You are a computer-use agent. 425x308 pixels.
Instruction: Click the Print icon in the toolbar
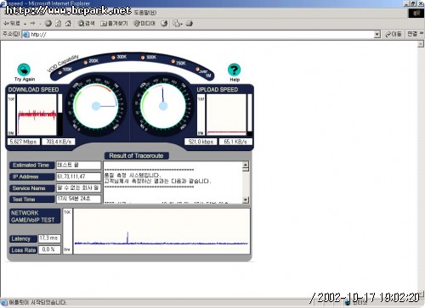click(x=190, y=24)
